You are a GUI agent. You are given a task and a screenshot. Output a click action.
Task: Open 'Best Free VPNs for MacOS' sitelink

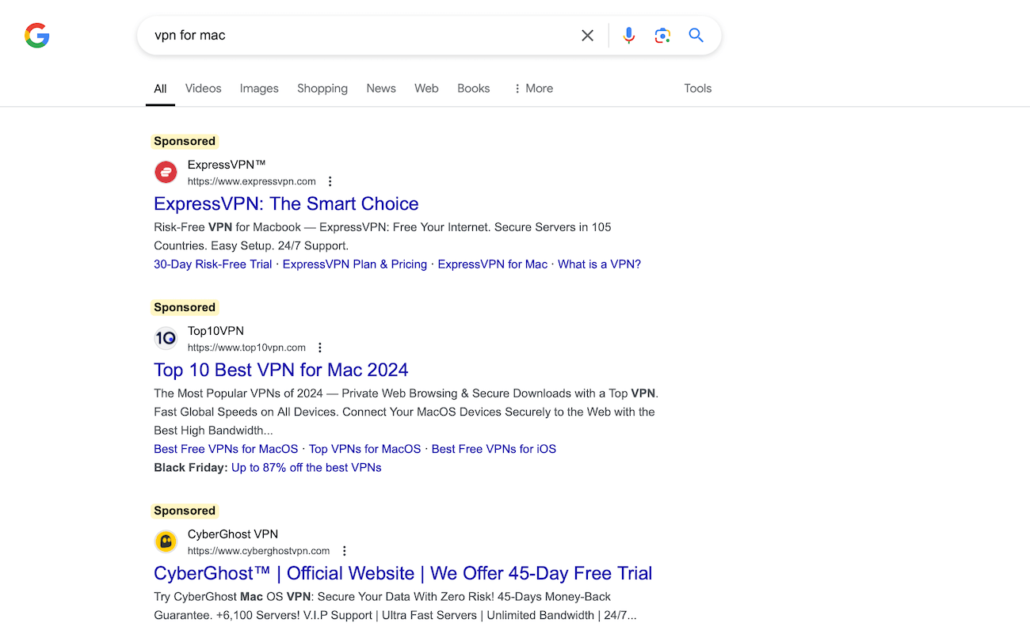coord(226,449)
